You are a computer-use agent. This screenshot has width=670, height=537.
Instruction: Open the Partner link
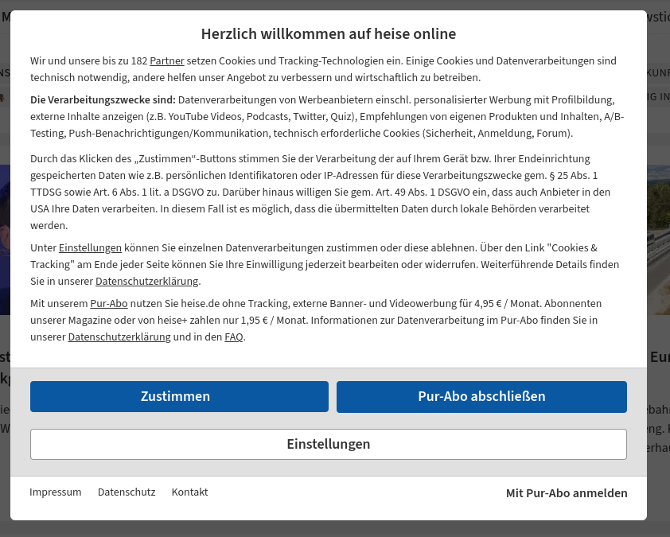pyautogui.click(x=166, y=60)
